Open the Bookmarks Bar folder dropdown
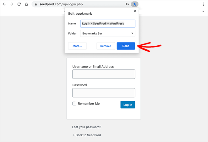The image size is (208, 142). [x=108, y=33]
